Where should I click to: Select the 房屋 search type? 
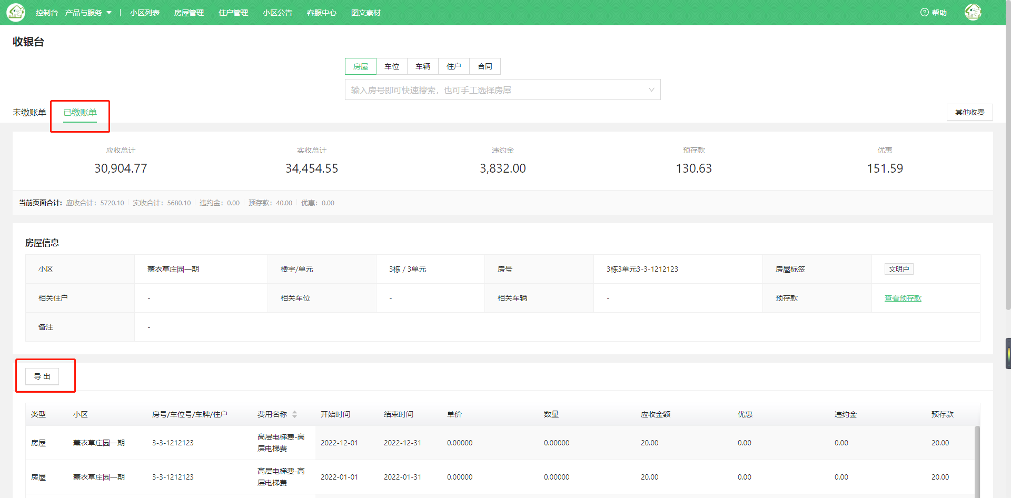[x=361, y=66]
